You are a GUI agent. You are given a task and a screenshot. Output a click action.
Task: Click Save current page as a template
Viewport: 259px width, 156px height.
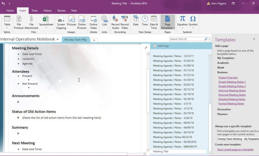tap(236, 149)
